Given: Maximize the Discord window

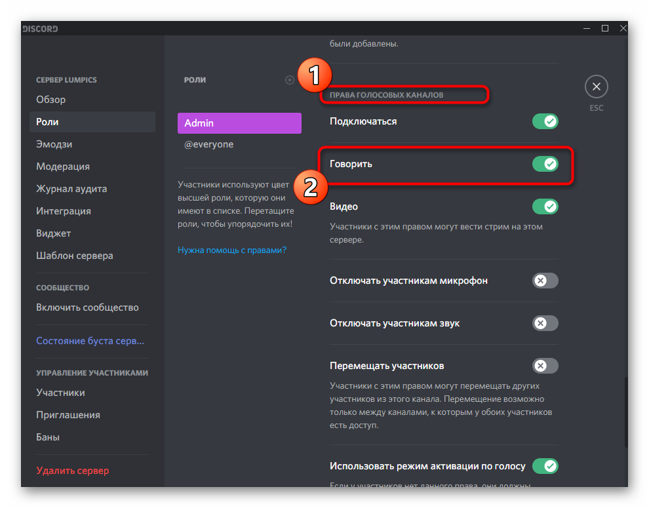Looking at the screenshot, I should 604,28.
